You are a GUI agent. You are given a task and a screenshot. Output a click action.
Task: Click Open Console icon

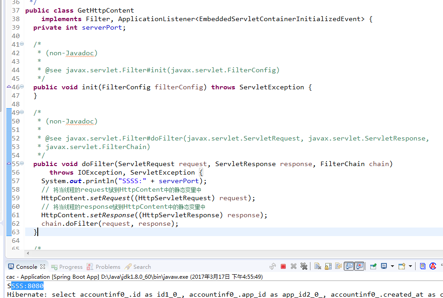click(x=402, y=266)
